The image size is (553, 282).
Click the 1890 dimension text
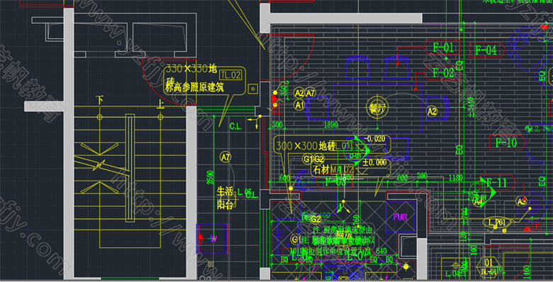tap(330, 125)
